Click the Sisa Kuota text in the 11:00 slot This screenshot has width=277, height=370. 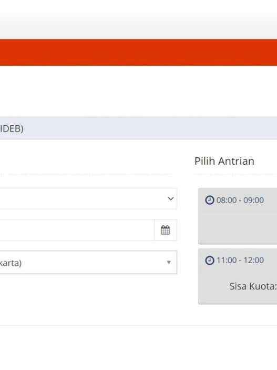pyautogui.click(x=253, y=286)
